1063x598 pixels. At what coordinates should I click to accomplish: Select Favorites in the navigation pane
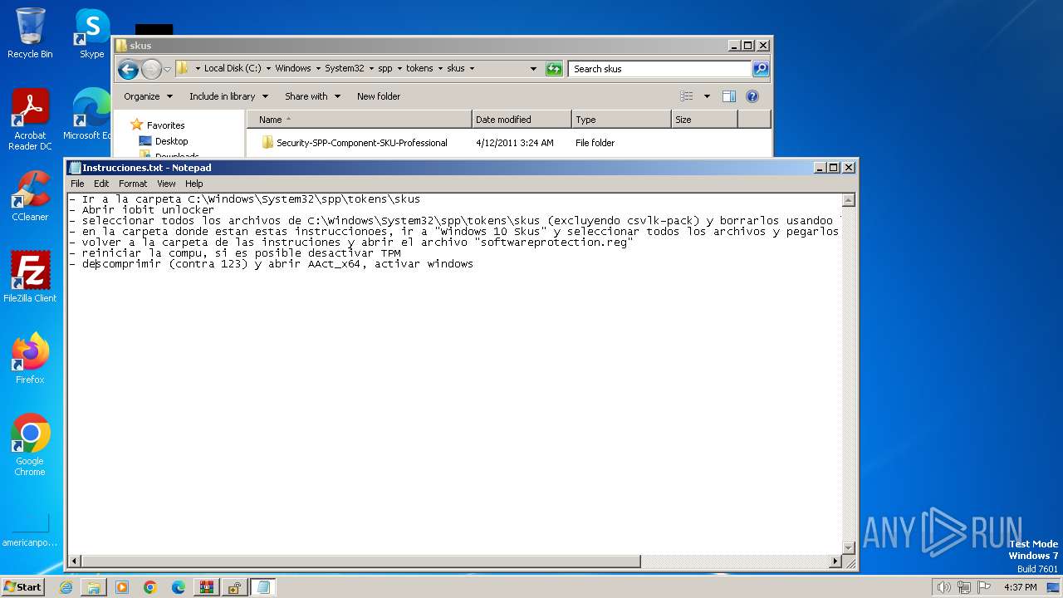pos(165,125)
